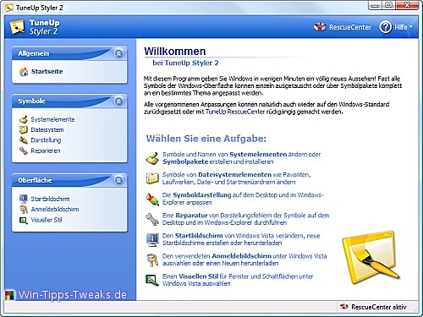Click the inline TuneUp RescueCenter text link
Image resolution: width=423 pixels, height=317 pixels.
pos(235,112)
